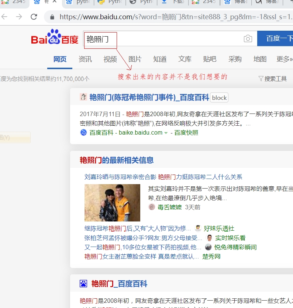Viewport: 293px width, 308px height.
Task: Open 继陈冠希艳照门后,又有“大人物” link
Action: coord(137,228)
